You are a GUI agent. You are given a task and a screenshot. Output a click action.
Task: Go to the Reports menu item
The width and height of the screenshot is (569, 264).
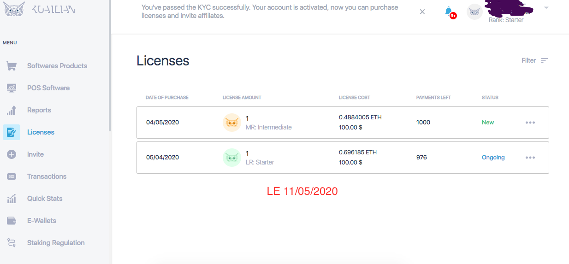click(x=39, y=110)
